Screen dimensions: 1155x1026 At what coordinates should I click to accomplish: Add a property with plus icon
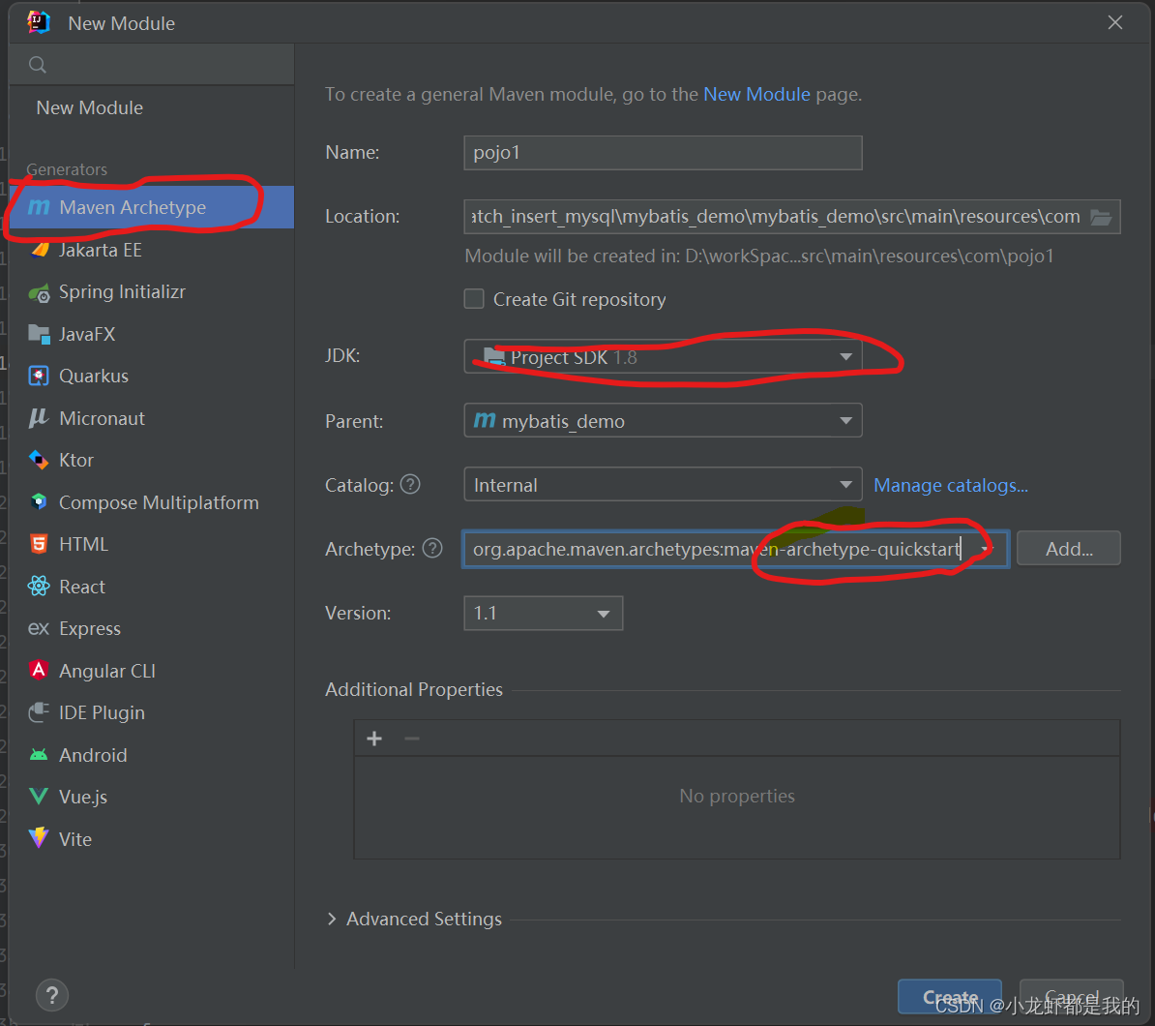tap(374, 739)
